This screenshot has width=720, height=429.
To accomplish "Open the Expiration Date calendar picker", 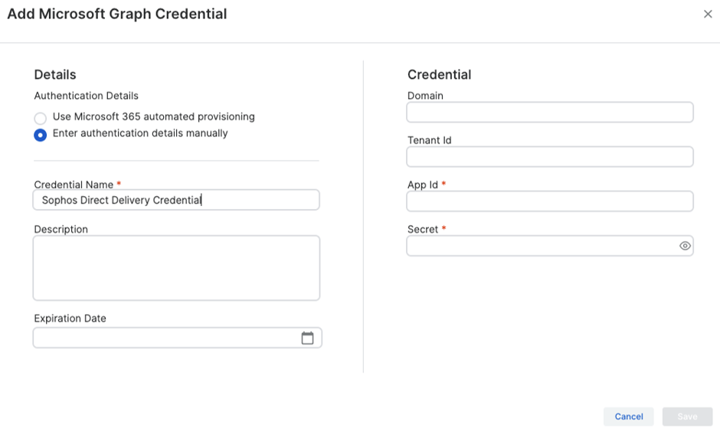I will coord(307,338).
